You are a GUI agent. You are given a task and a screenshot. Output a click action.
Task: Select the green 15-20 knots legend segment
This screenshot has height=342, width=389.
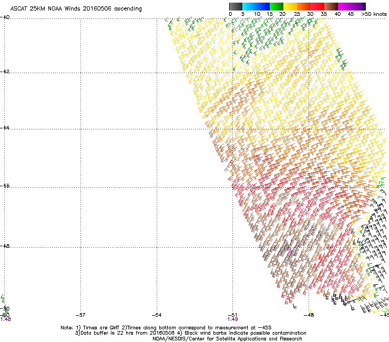[277, 6]
